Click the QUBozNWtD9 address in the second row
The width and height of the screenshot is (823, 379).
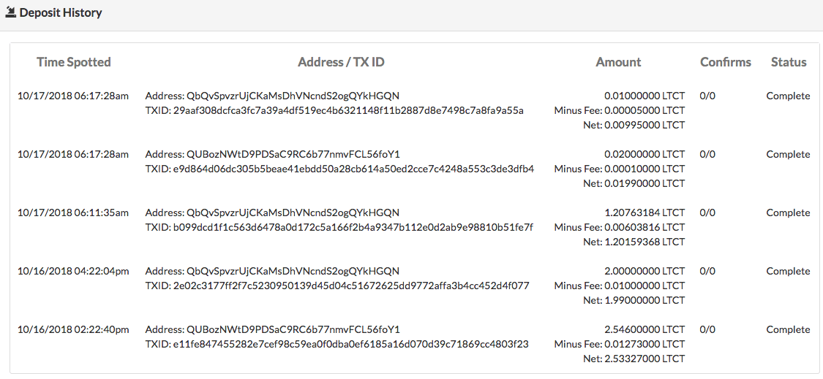(293, 154)
